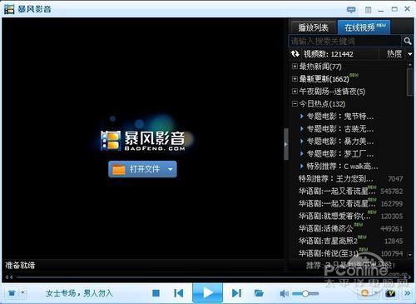Click the 准备就绪 status text
This screenshot has height=304, width=416.
[x=20, y=265]
